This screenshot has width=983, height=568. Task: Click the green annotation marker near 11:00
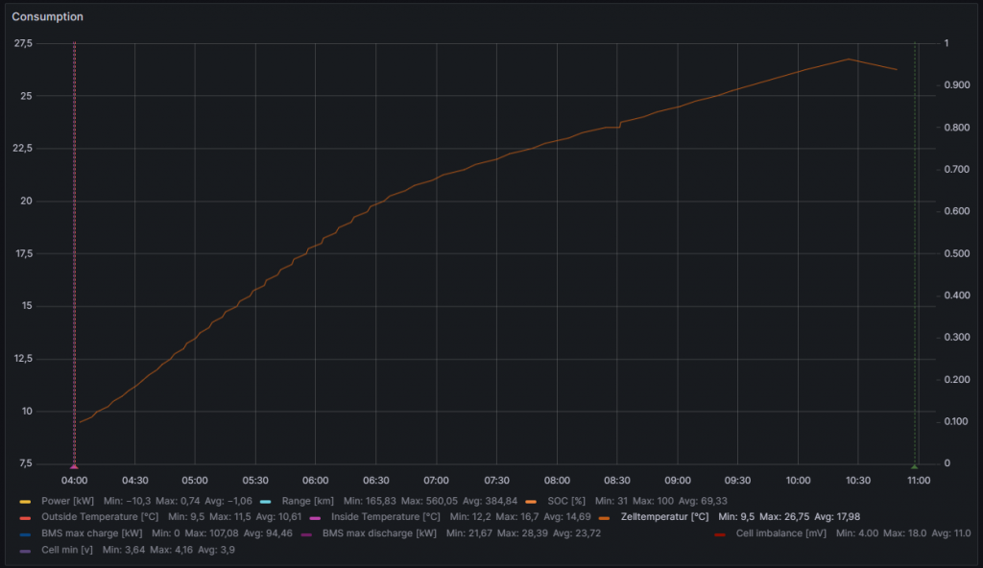(914, 466)
